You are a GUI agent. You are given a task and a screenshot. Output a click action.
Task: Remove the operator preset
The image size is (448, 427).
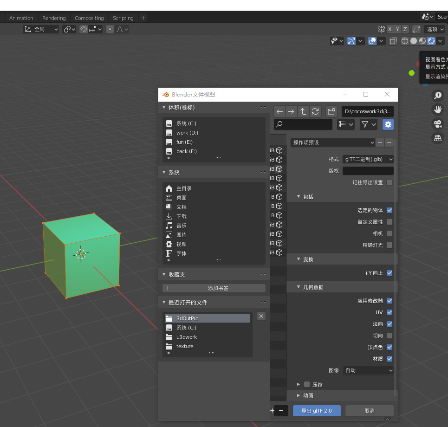(x=389, y=142)
